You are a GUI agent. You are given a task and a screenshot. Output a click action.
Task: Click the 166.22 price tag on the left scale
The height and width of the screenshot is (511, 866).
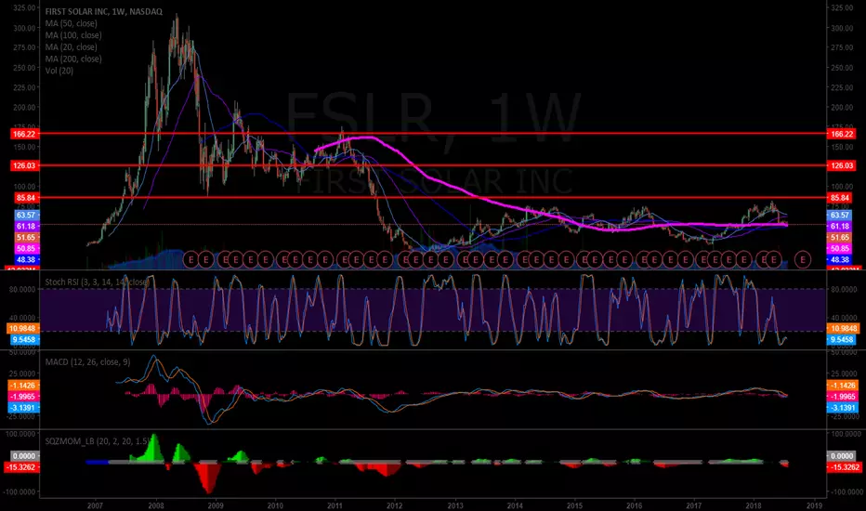pos(25,134)
